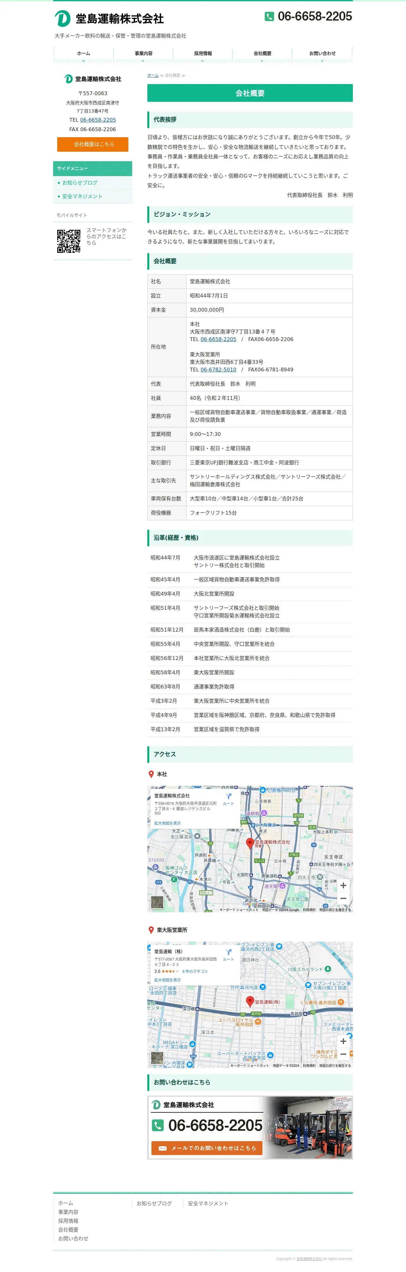406x1272 pixels.
Task: Click footer 事業内容 link
Action: (x=68, y=1212)
